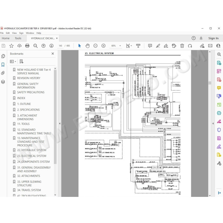
Task: Share a link with the link icon
Action: pyautogui.click(x=202, y=46)
